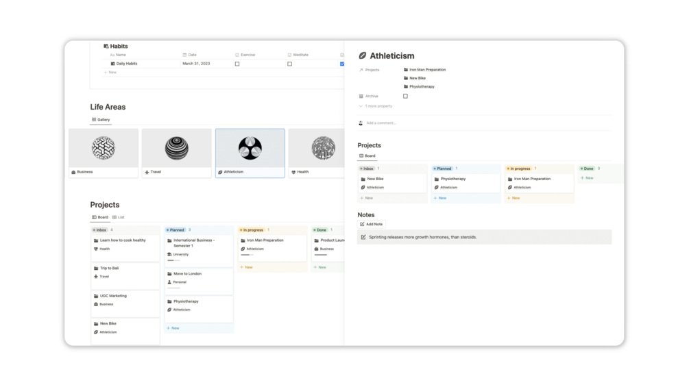Open the Inbox group in Athleticism Projects board
Image resolution: width=689 pixels, height=387 pixels.
click(367, 168)
